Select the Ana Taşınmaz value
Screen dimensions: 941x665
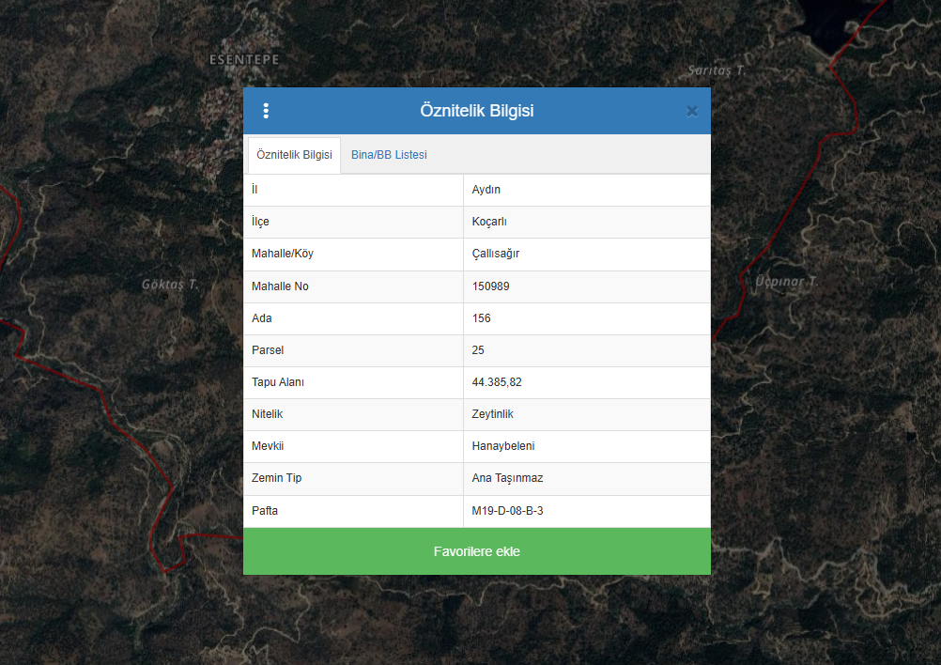[507, 478]
